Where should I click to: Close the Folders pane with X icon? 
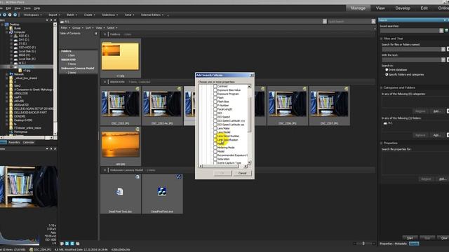[55, 20]
